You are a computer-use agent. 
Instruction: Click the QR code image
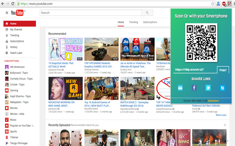(201, 43)
